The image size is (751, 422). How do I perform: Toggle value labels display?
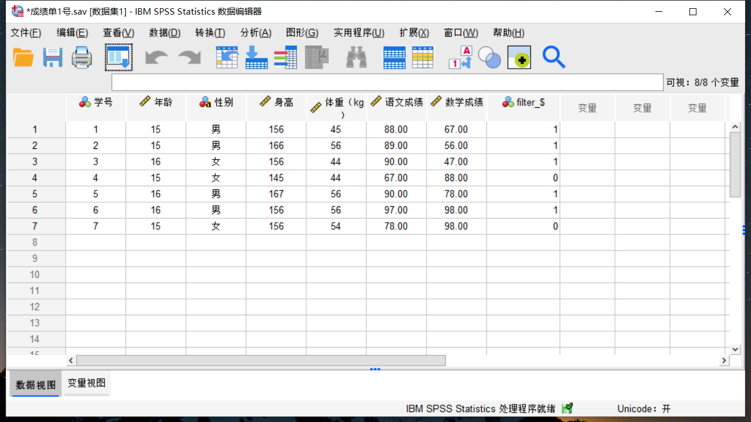coord(458,57)
